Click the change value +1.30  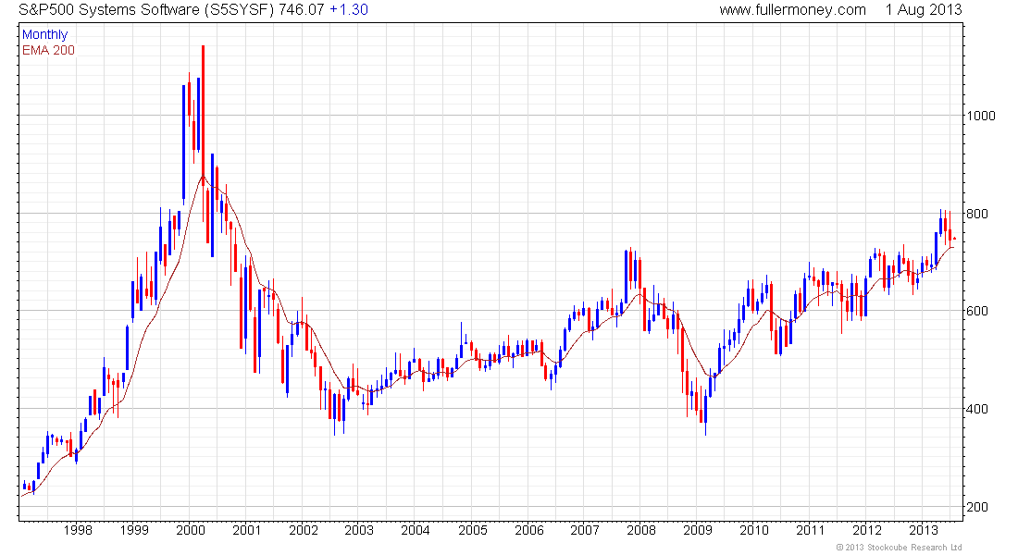click(349, 10)
